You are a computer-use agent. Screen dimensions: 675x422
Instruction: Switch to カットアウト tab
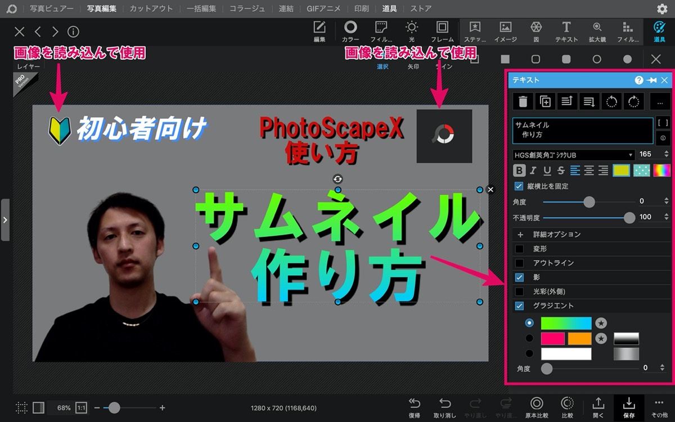[x=151, y=9]
